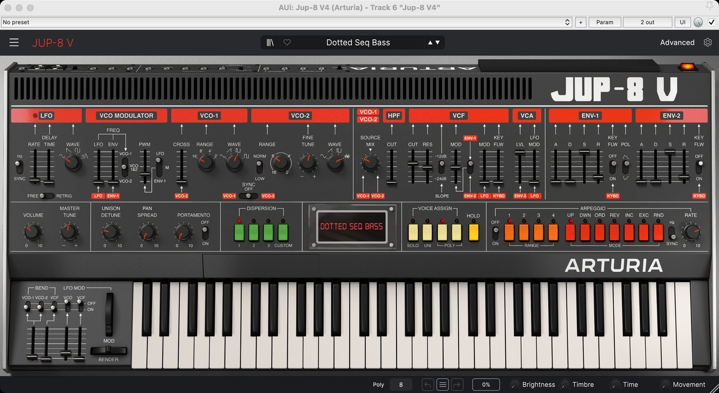The image size is (719, 393).
Task: Click the Movement macro knob
Action: coord(665,384)
